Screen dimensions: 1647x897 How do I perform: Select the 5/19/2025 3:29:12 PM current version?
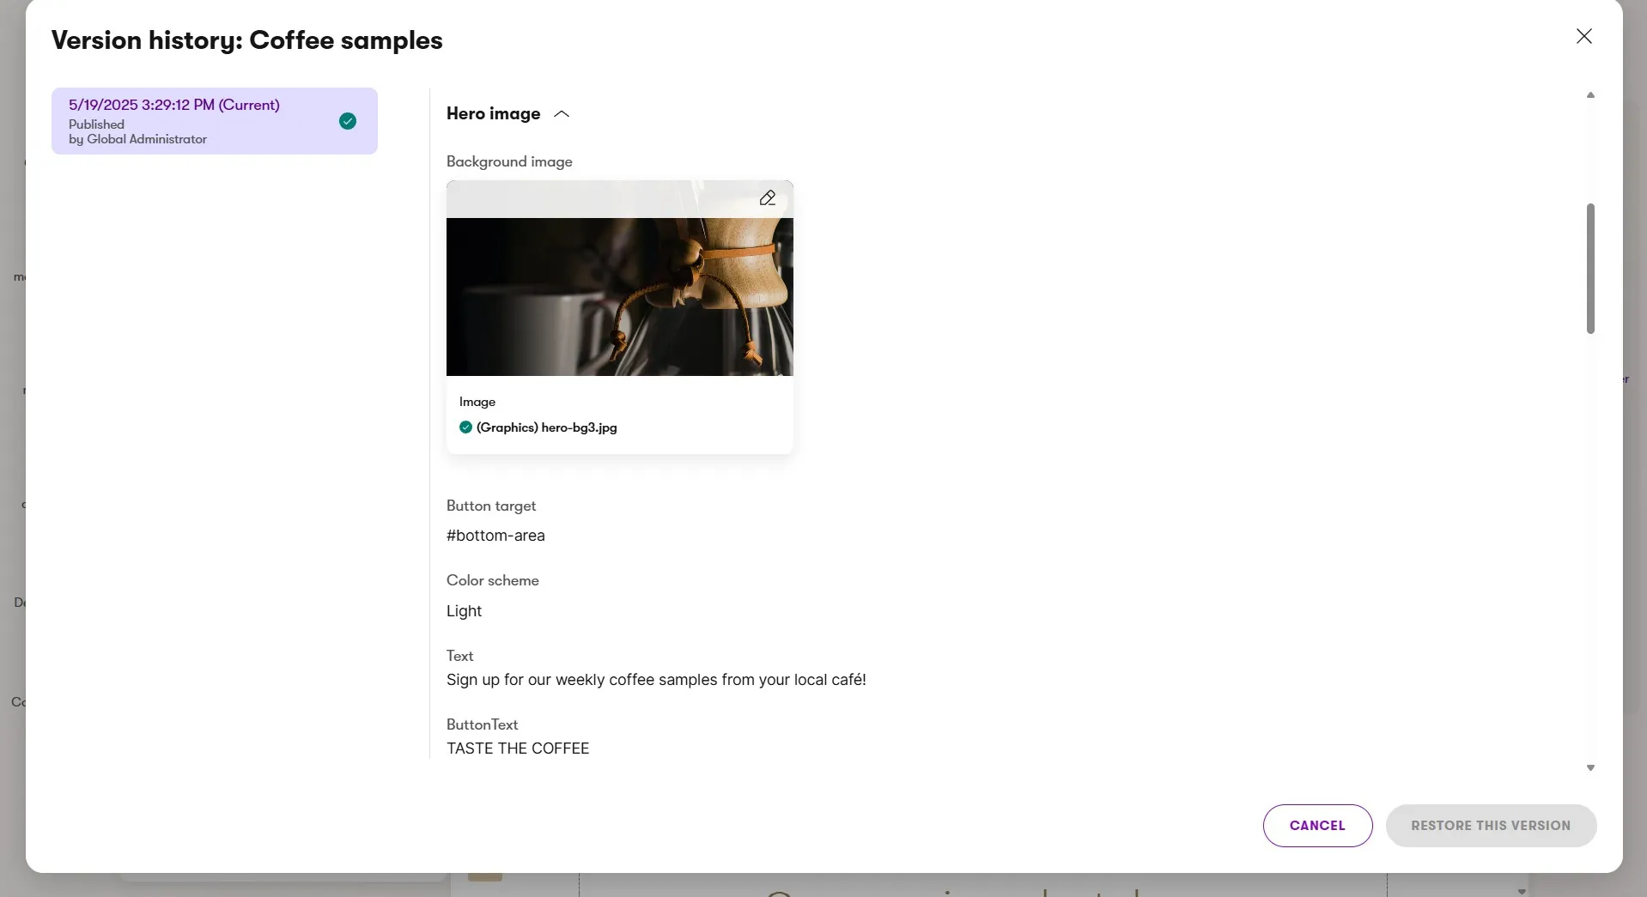[214, 121]
